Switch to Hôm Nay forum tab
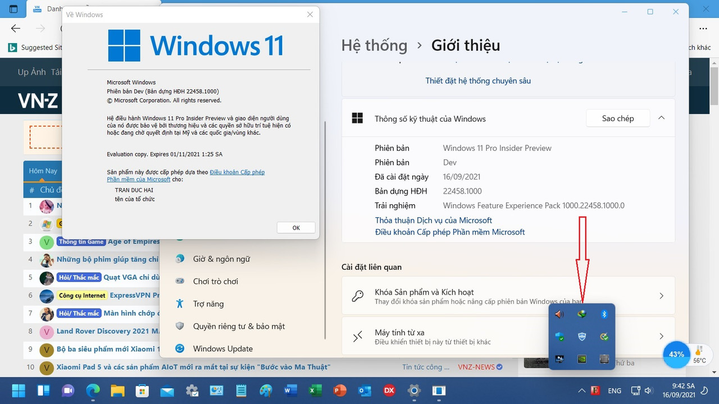This screenshot has width=719, height=404. click(x=43, y=171)
